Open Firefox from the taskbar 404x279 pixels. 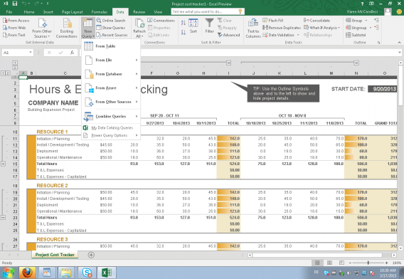27,273
